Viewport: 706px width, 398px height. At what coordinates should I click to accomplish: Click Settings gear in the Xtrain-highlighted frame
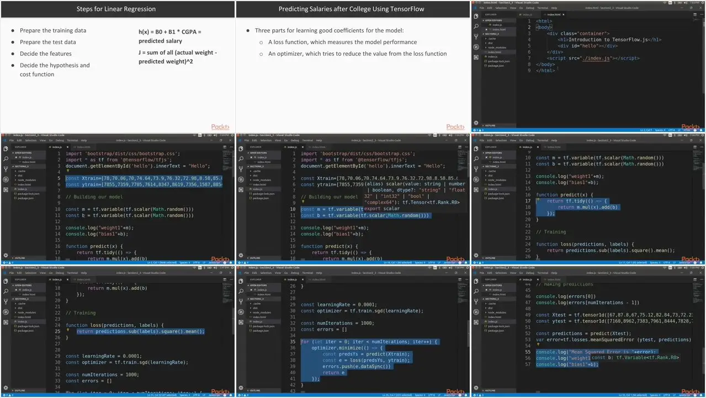6,256
